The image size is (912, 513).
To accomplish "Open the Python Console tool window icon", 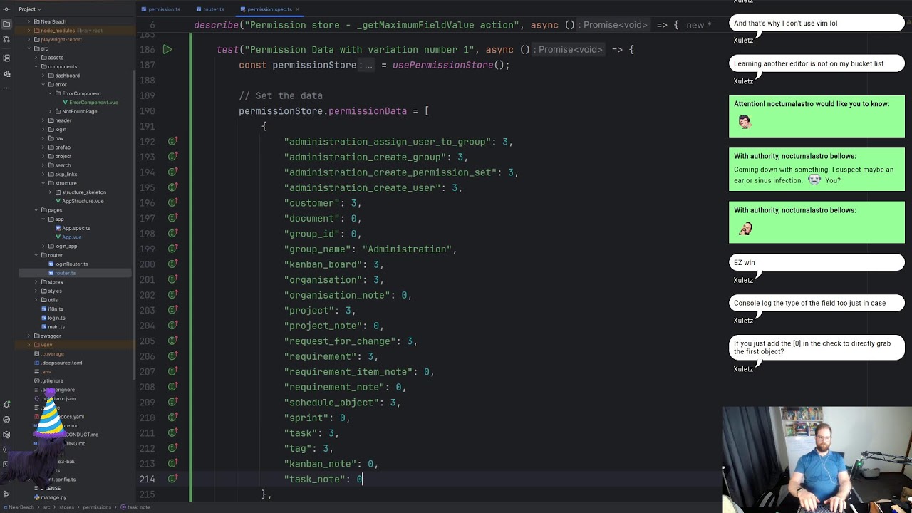I will click(6, 420).
